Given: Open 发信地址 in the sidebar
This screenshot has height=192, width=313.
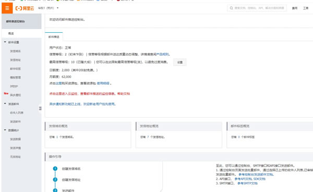Looking at the screenshot, I should coord(15,60).
